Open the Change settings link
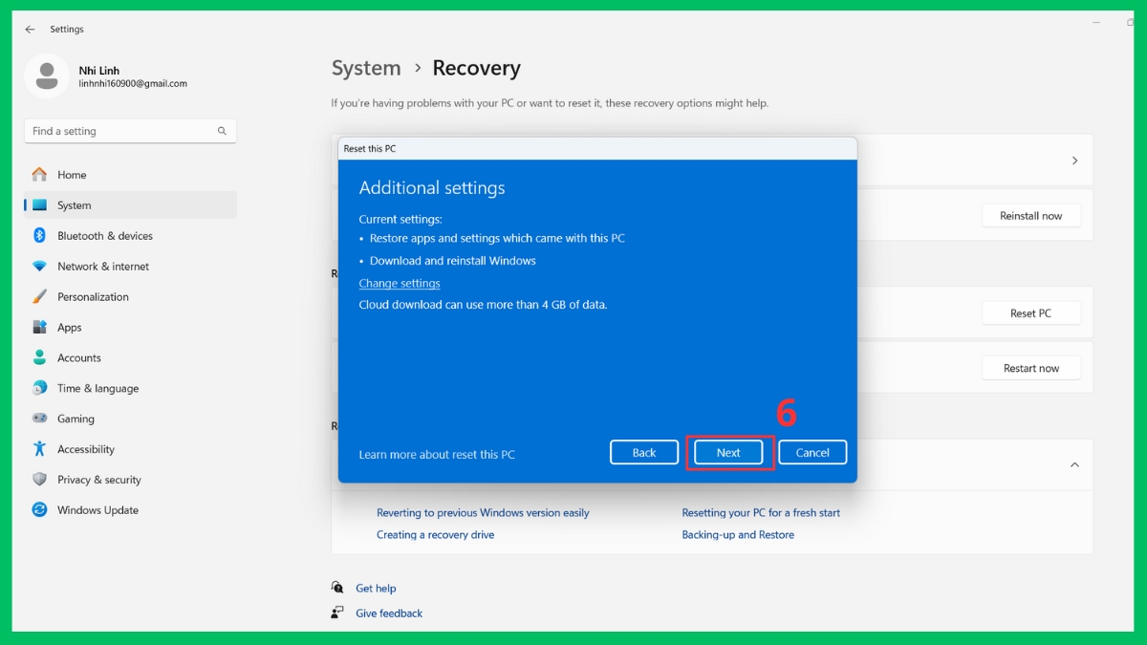Image resolution: width=1147 pixels, height=645 pixels. pyautogui.click(x=399, y=283)
